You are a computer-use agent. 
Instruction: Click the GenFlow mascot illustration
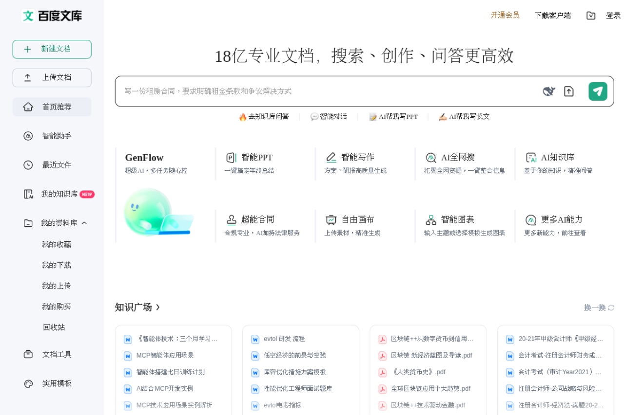click(x=158, y=212)
